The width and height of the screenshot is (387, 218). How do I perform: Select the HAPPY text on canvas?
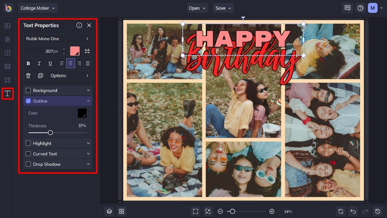tap(243, 39)
